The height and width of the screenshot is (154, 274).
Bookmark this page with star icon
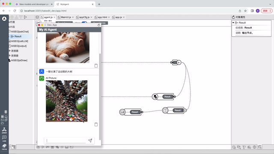point(245,11)
